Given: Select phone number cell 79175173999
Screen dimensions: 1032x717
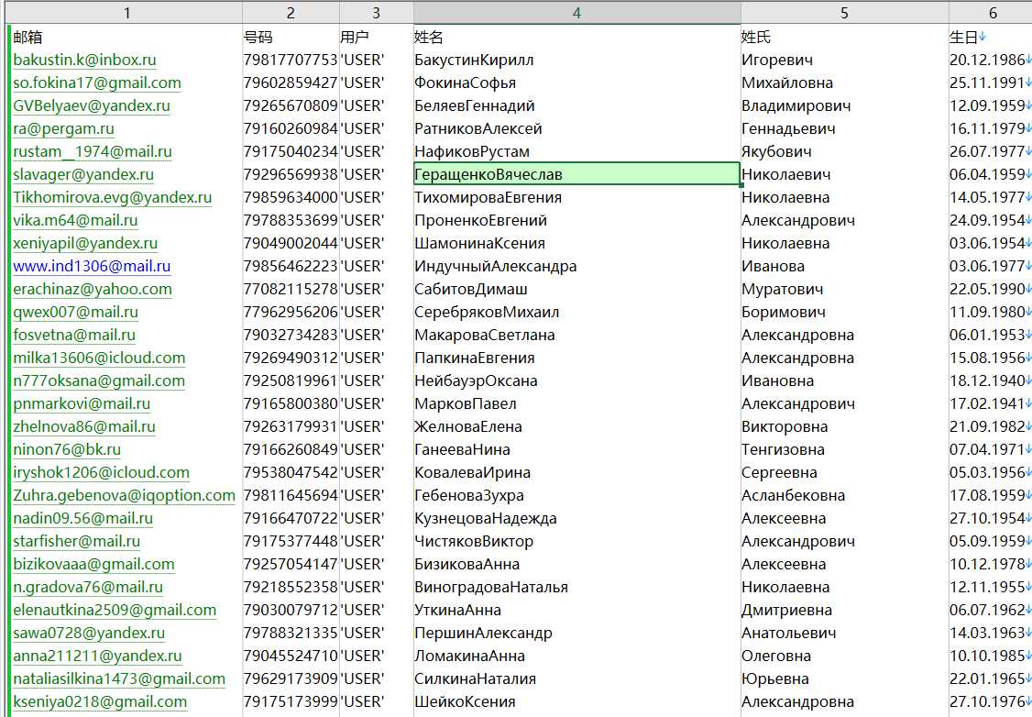Looking at the screenshot, I should click(291, 701).
